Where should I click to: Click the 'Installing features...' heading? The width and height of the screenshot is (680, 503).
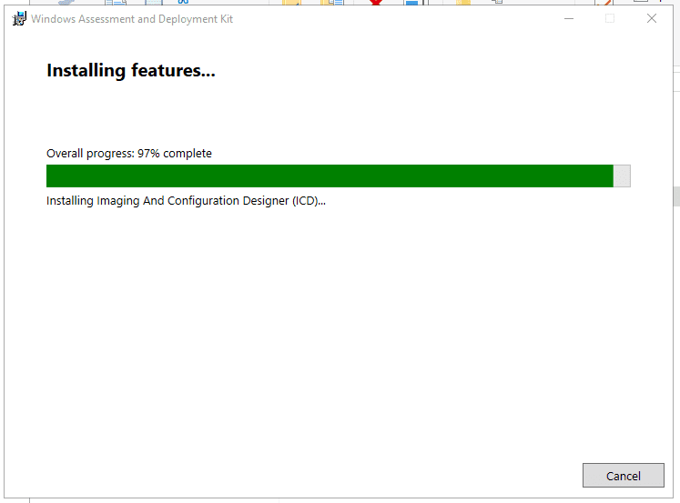(x=131, y=70)
